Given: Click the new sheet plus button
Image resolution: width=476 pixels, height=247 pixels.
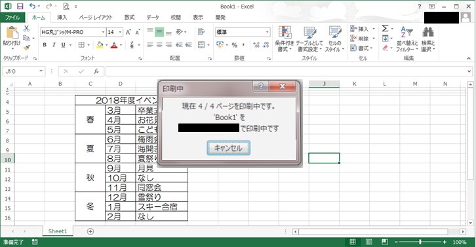Looking at the screenshot, I should [x=90, y=231].
